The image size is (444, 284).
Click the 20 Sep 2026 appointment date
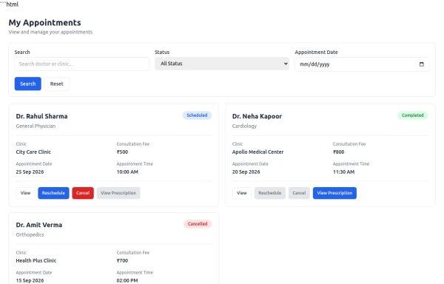click(246, 172)
